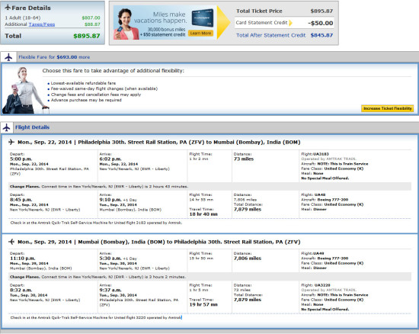419x334 pixels.
Task: Click the Total Ticket Price label
Action: pos(259,11)
